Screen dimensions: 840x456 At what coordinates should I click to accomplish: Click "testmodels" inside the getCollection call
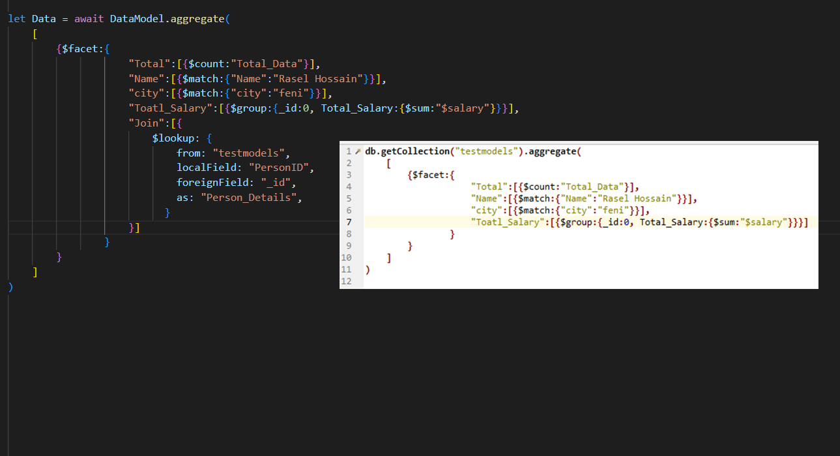pos(486,151)
